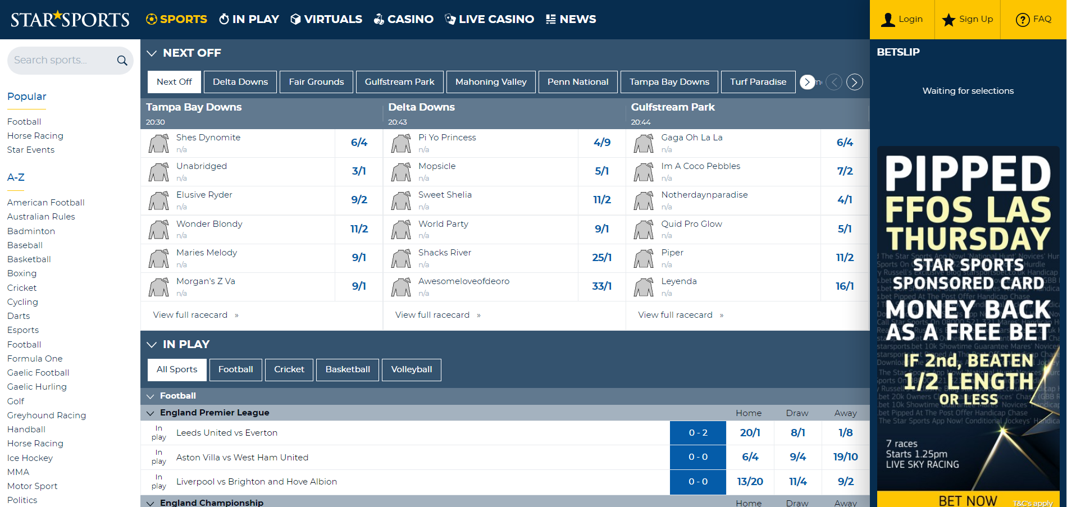Click the Sweet Shelia jockey silk icon
The height and width of the screenshot is (507, 1067).
click(401, 200)
